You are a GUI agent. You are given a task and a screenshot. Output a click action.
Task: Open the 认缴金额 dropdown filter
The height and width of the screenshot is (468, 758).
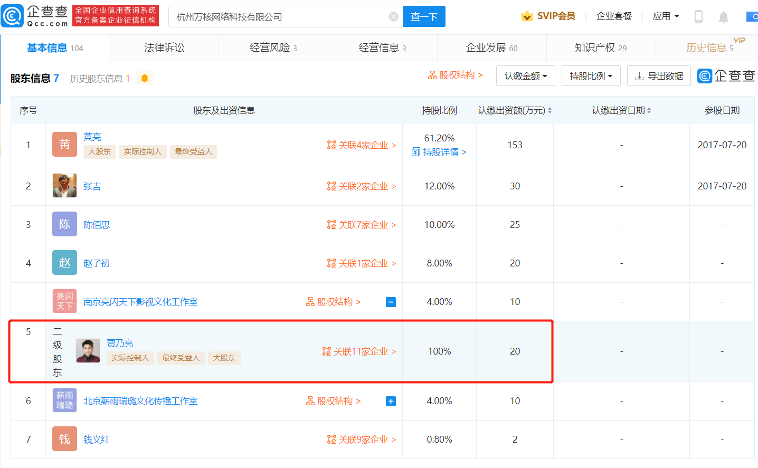(x=525, y=76)
